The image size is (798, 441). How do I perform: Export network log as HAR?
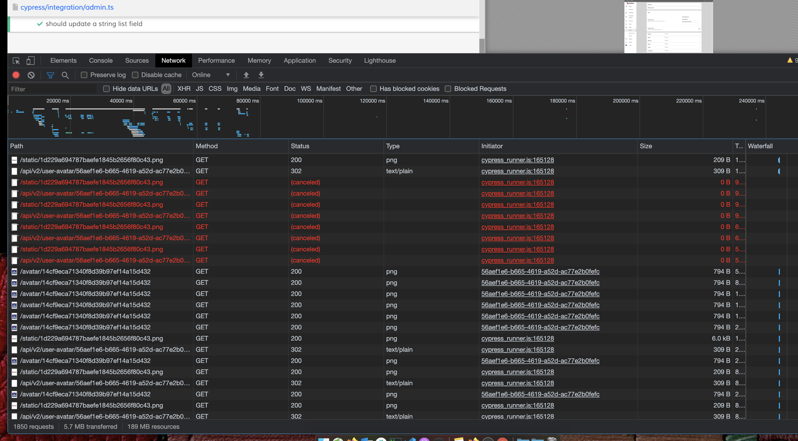pyautogui.click(x=261, y=75)
